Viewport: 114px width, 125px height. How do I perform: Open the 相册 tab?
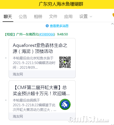(38, 16)
